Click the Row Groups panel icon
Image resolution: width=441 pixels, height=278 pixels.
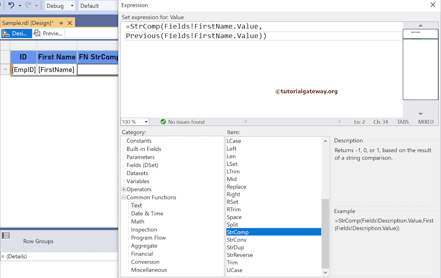pyautogui.click(x=6, y=235)
